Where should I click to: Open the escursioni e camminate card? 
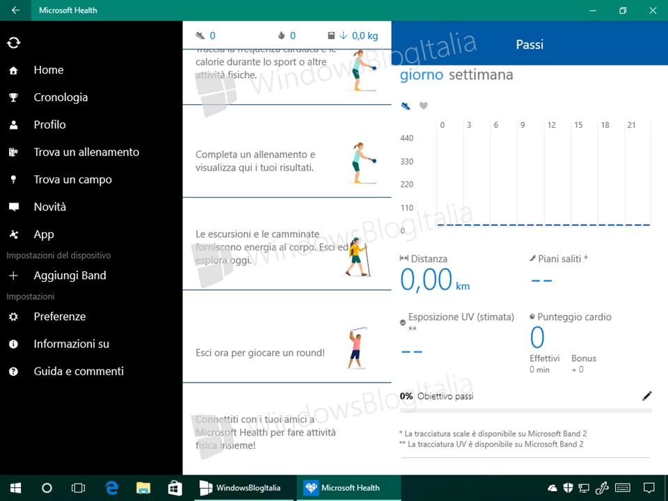tap(287, 244)
